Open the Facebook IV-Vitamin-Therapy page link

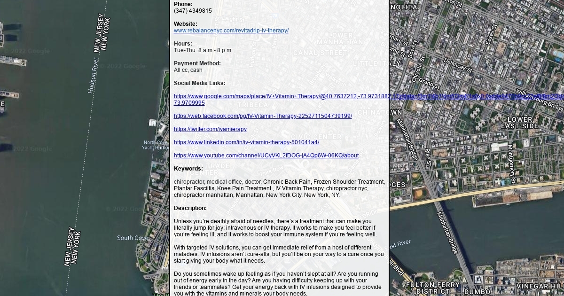263,116
